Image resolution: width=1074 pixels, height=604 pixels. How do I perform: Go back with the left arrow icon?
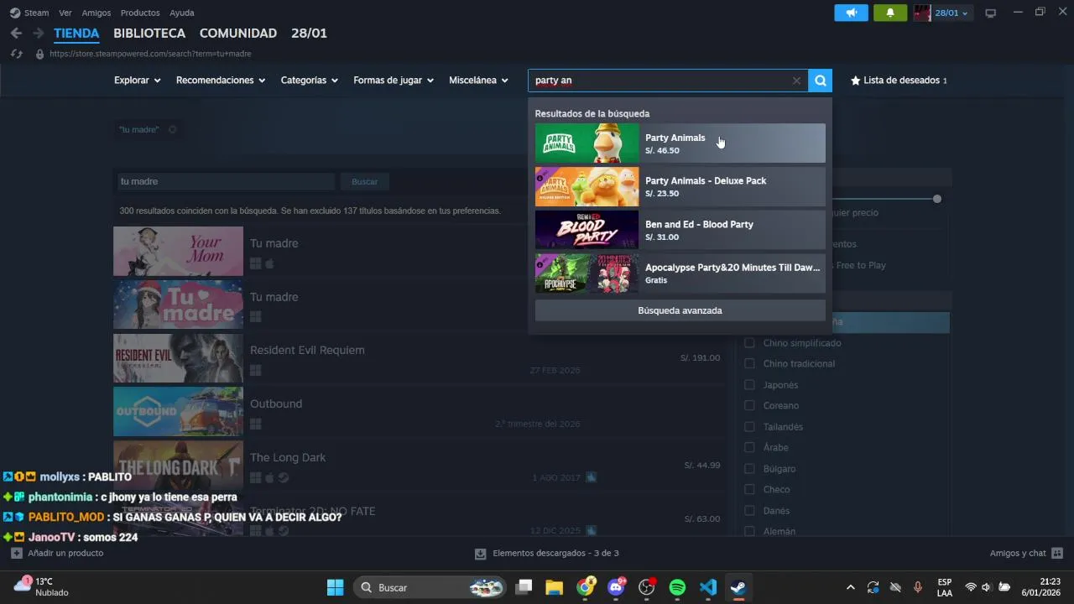[16, 34]
